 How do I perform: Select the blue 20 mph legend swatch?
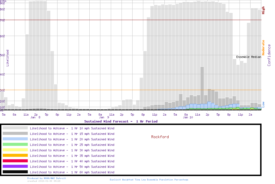click(15, 139)
